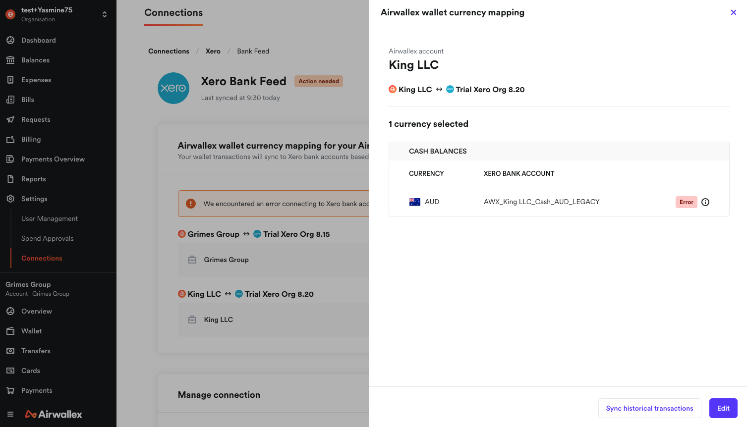Click Sync historical transactions button

tap(650, 408)
